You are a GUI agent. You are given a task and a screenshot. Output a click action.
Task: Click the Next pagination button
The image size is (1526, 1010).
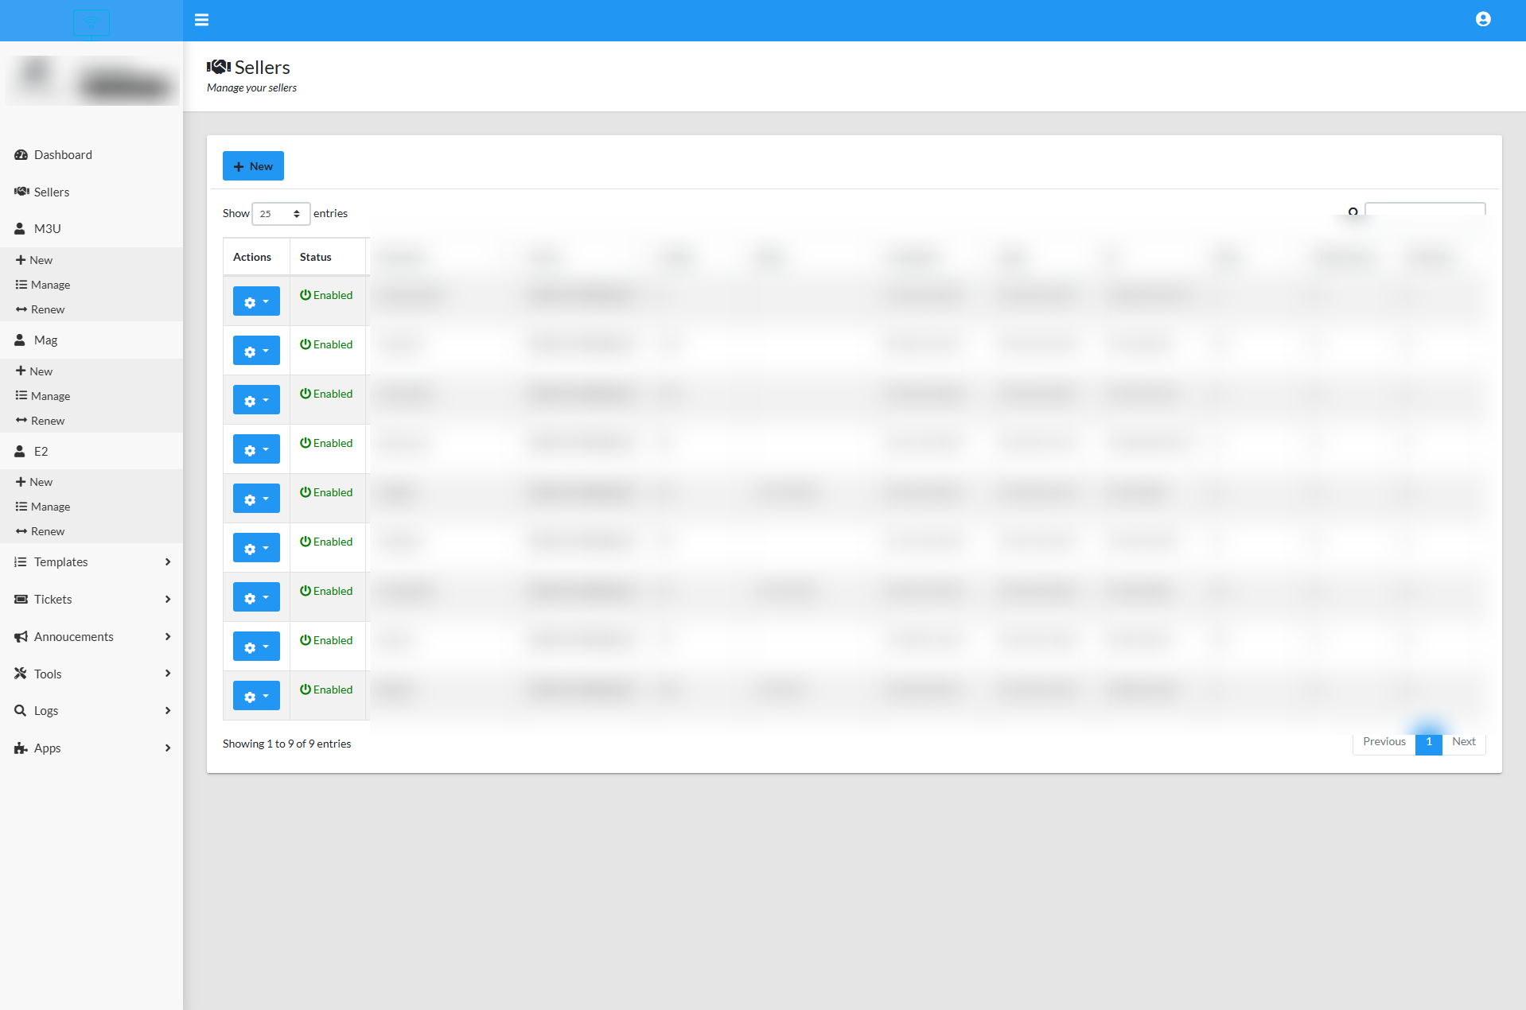(x=1463, y=742)
